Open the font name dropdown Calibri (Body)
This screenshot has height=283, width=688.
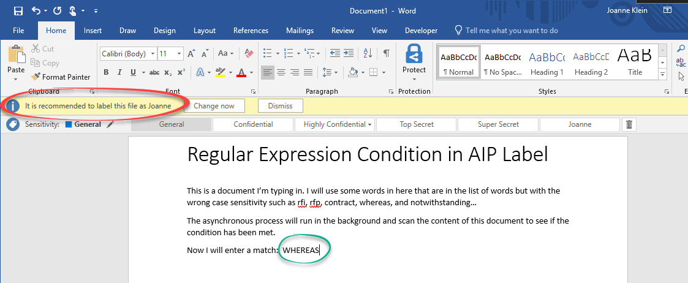128,54
